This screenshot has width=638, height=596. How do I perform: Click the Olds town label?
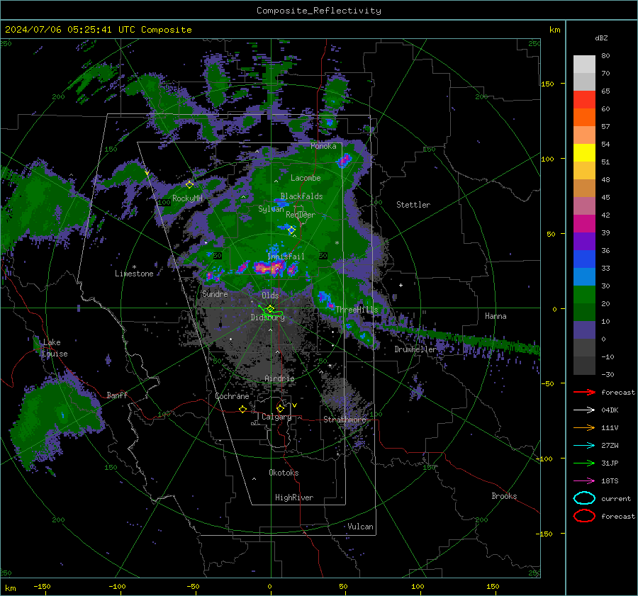point(270,296)
